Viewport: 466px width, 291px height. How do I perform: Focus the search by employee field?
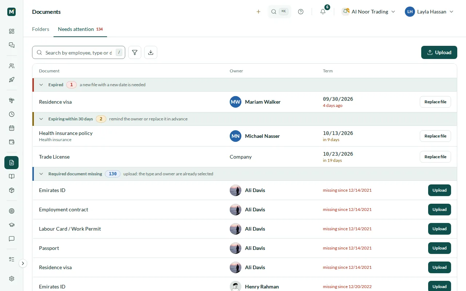79,52
